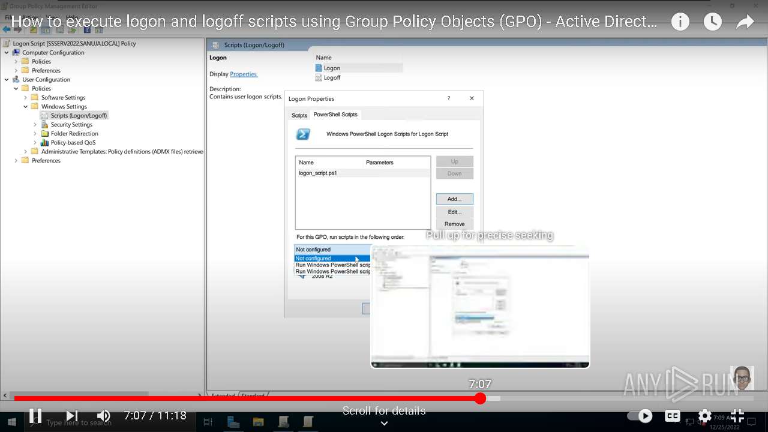Click the Remove button
Screen dimensions: 768x432
click(x=455, y=224)
